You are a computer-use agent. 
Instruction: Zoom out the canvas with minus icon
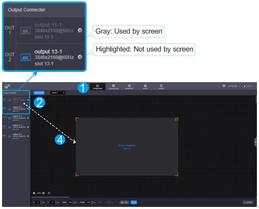point(34,193)
